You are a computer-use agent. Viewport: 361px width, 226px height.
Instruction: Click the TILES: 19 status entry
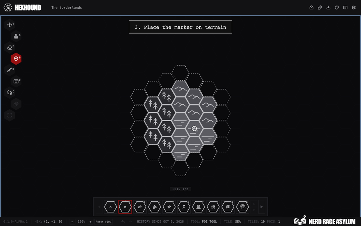pyautogui.click(x=256, y=221)
